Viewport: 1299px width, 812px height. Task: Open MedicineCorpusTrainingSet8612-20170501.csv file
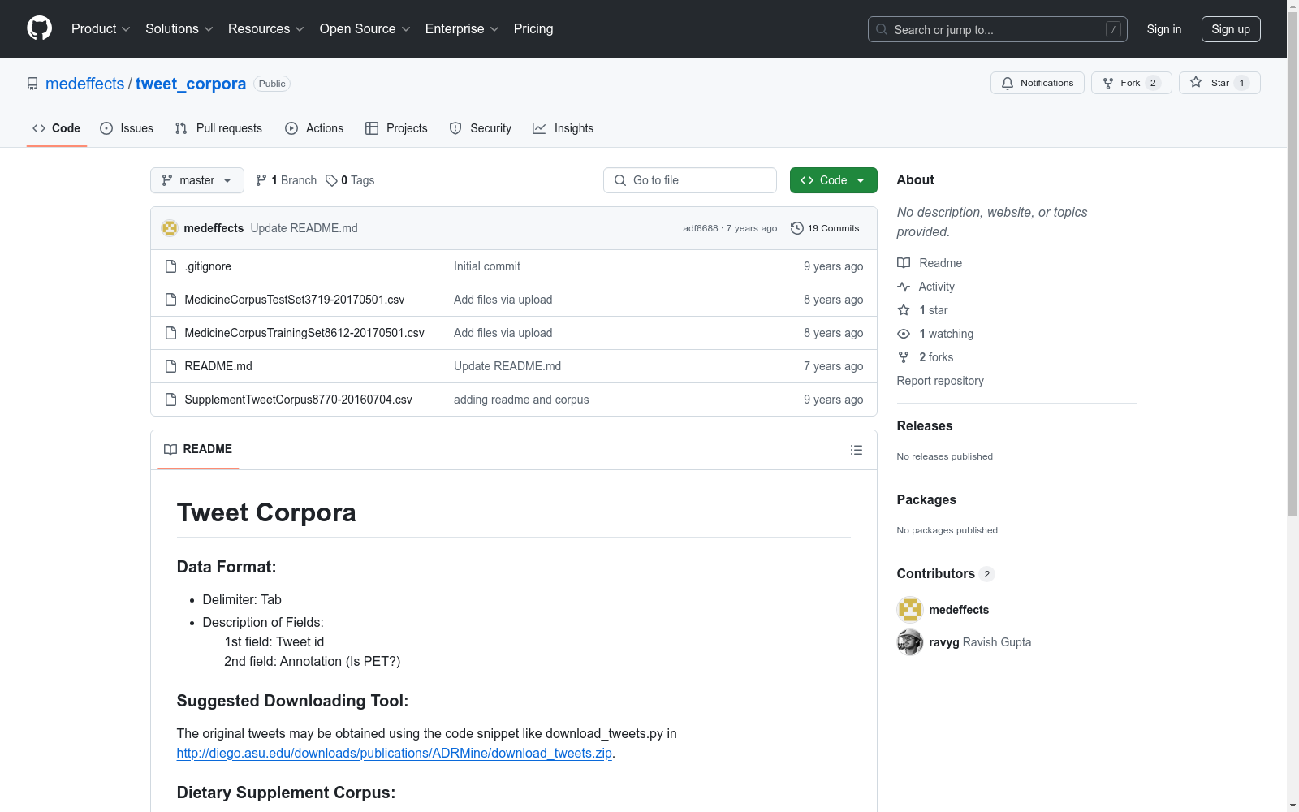pyautogui.click(x=304, y=333)
